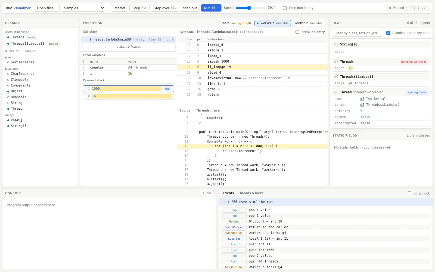Image resolution: width=435 pixels, height=272 pixels.
Task: Click the heap filter input field
Action: (357, 33)
